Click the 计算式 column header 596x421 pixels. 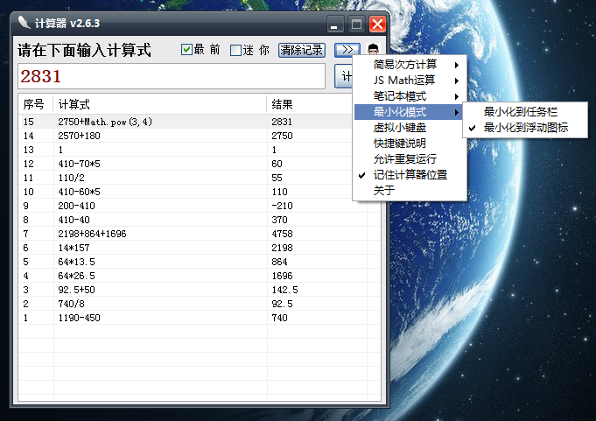click(x=160, y=104)
